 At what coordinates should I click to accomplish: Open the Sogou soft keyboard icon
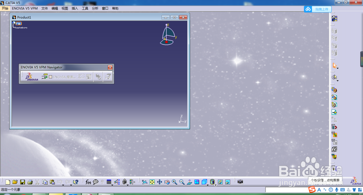342,190
